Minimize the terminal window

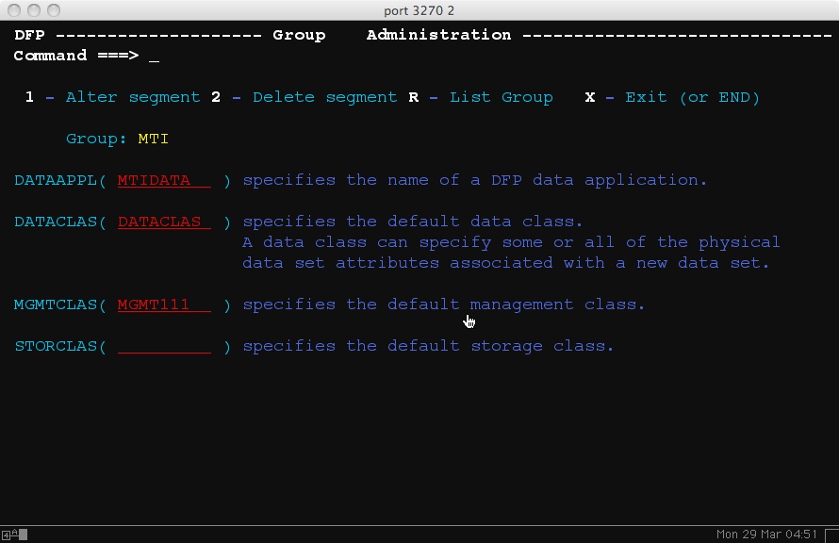33,10
